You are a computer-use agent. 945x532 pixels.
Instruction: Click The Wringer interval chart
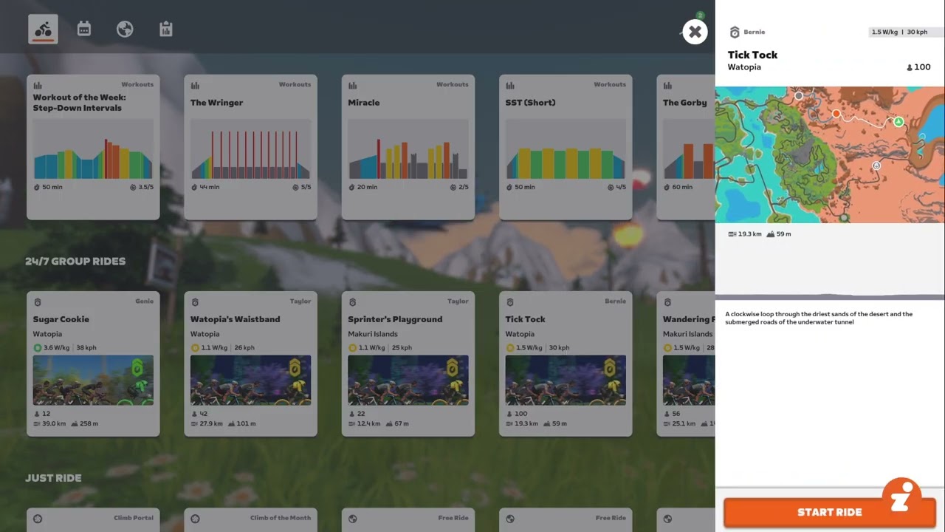[250, 149]
